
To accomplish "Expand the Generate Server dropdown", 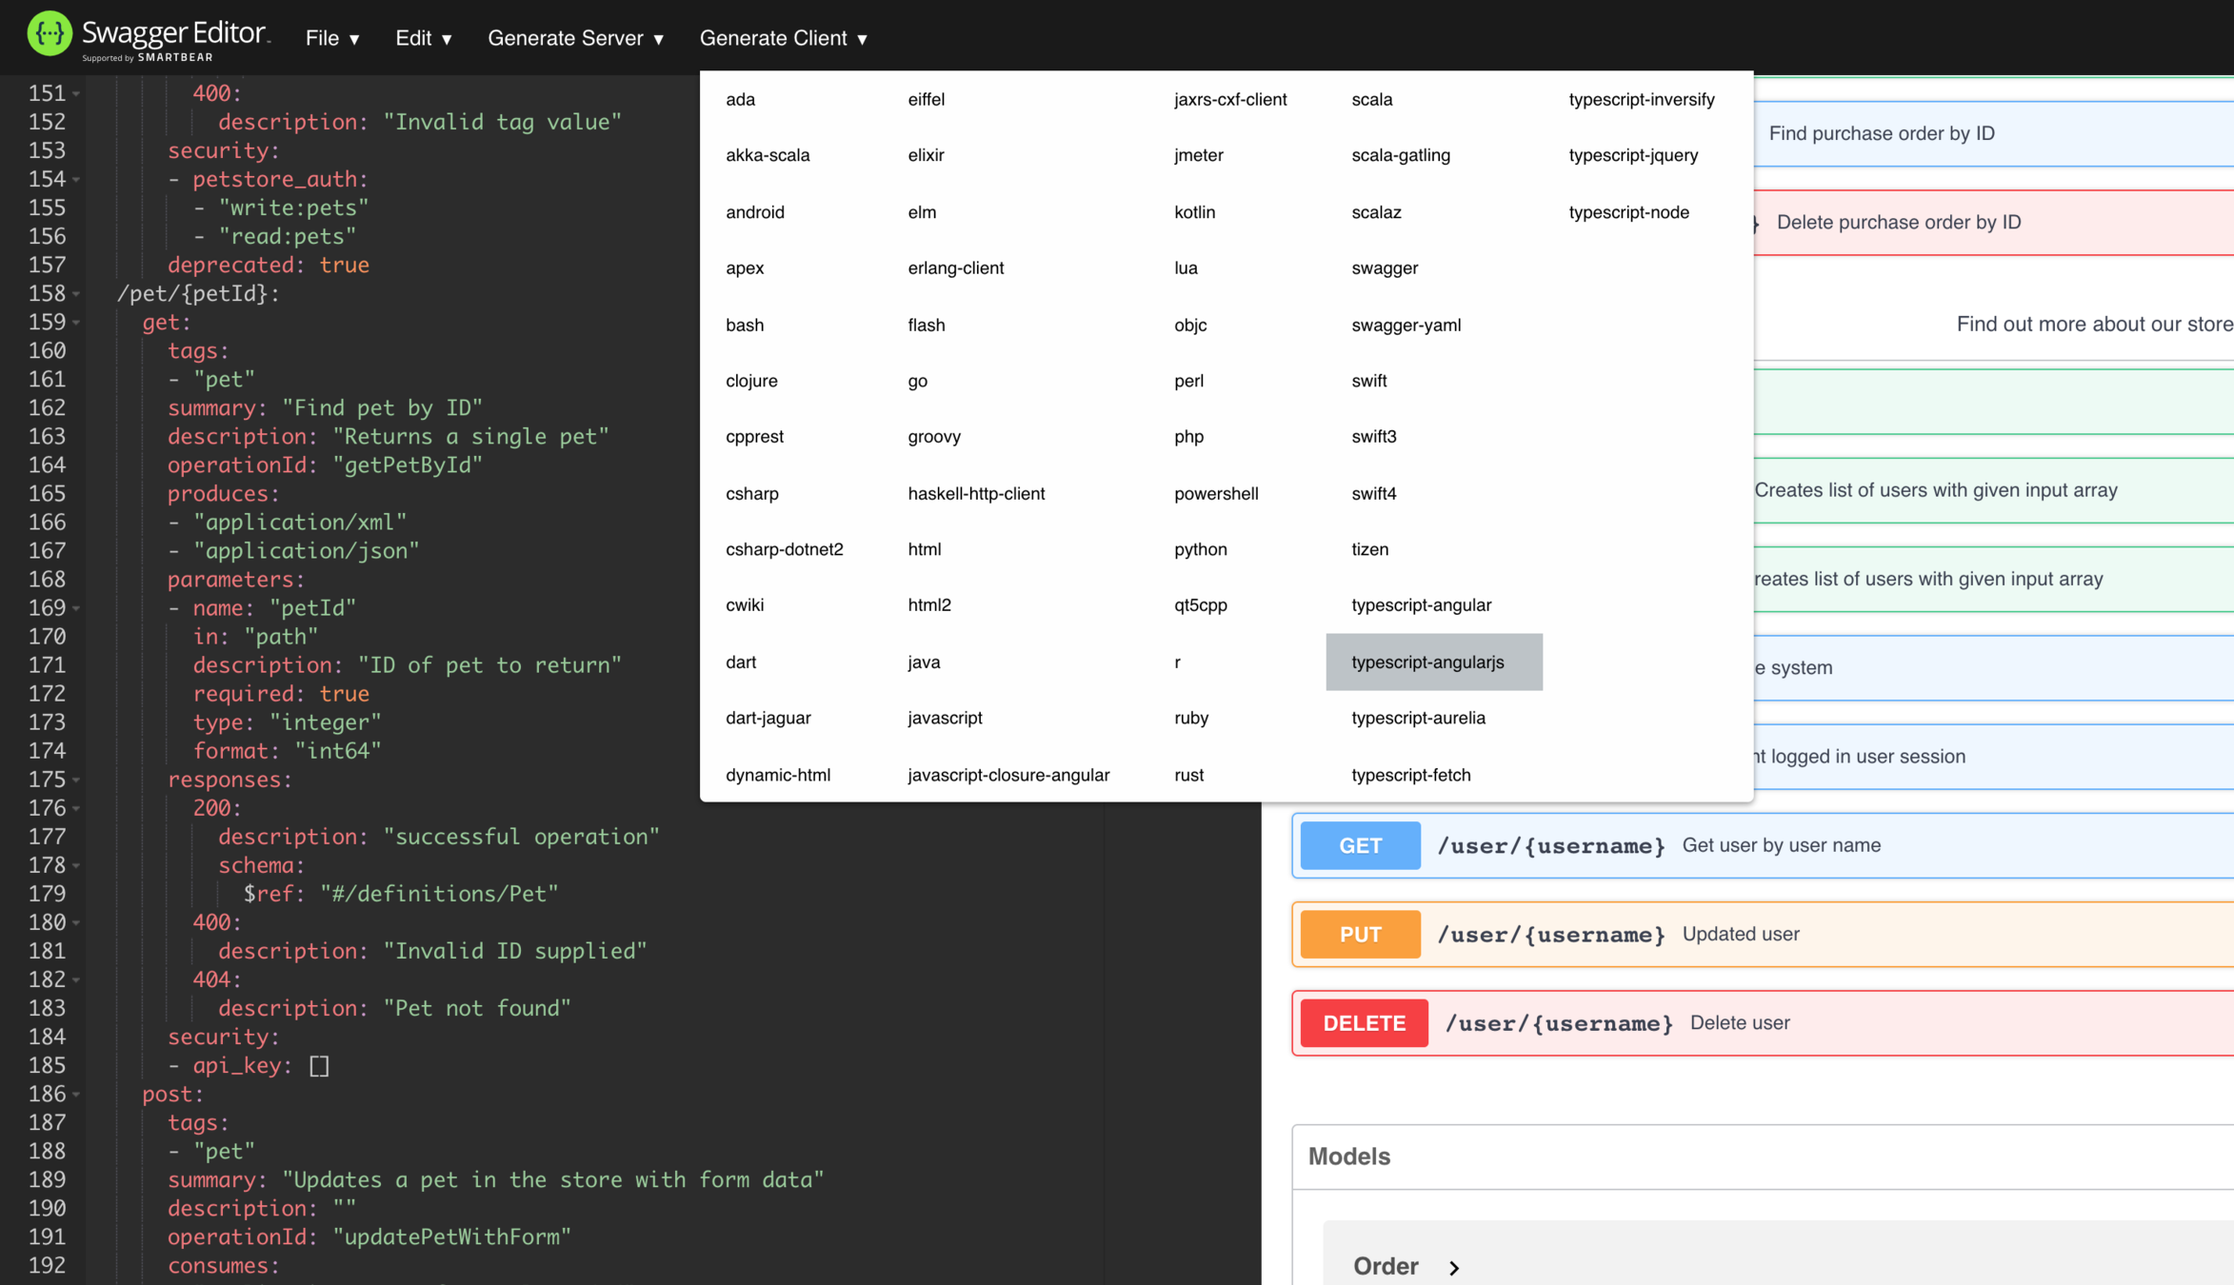I will point(575,38).
